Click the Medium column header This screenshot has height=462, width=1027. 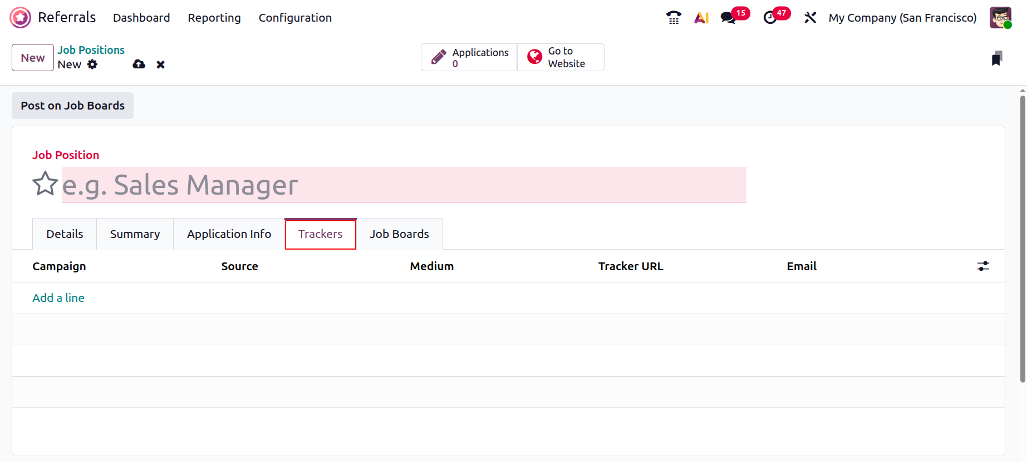click(x=432, y=266)
